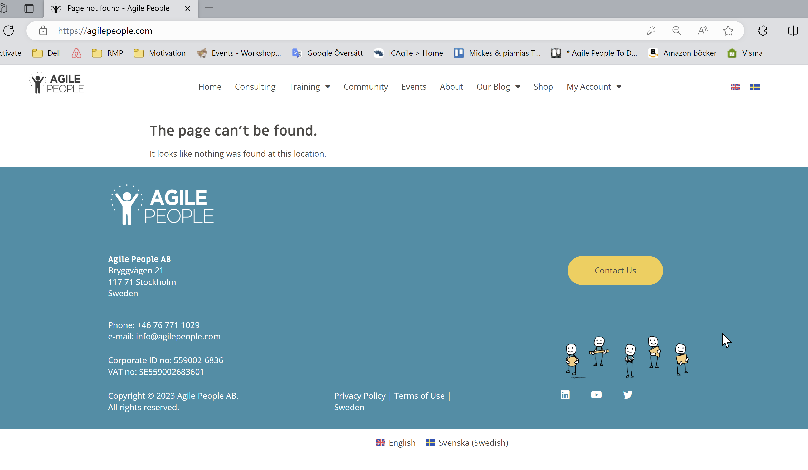The width and height of the screenshot is (808, 470).
Task: Click the 'The page can't be found.' heading
Action: point(233,131)
